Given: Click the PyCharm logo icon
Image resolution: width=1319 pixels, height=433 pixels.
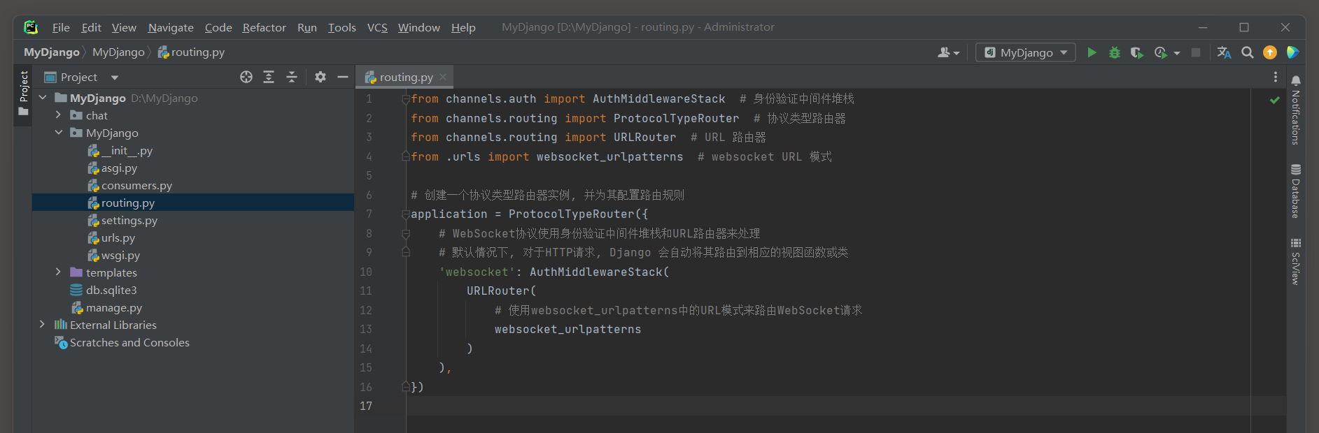Looking at the screenshot, I should [x=31, y=27].
